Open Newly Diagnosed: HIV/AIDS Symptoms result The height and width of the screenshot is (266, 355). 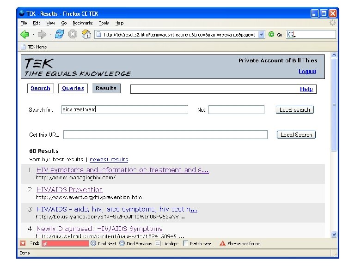99,229
